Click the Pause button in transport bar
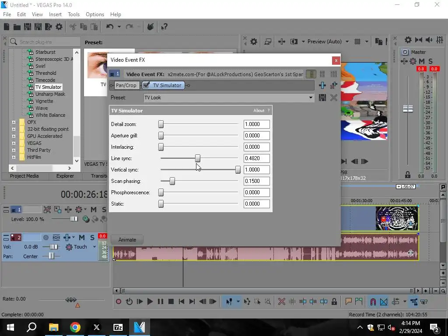448x336 pixels. (161, 301)
